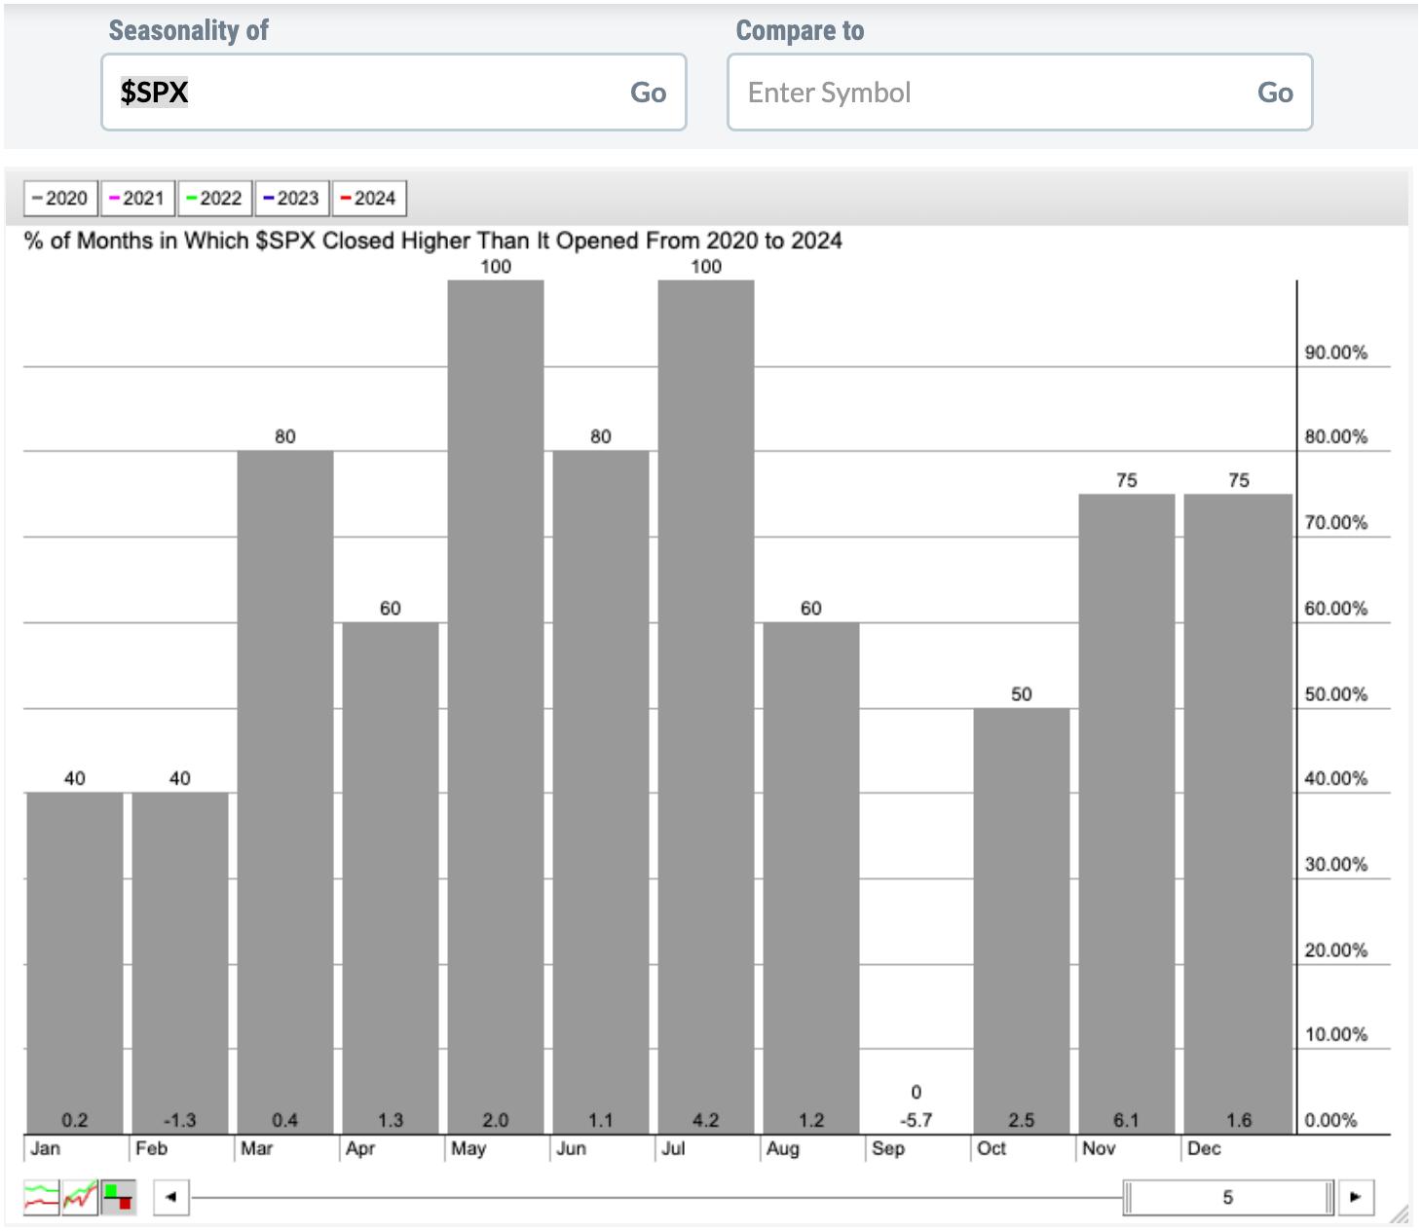The height and width of the screenshot is (1231, 1422).
Task: Toggle the 2021 year series
Action: coord(137,199)
